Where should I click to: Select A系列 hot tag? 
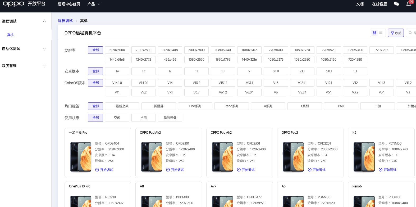point(268,106)
